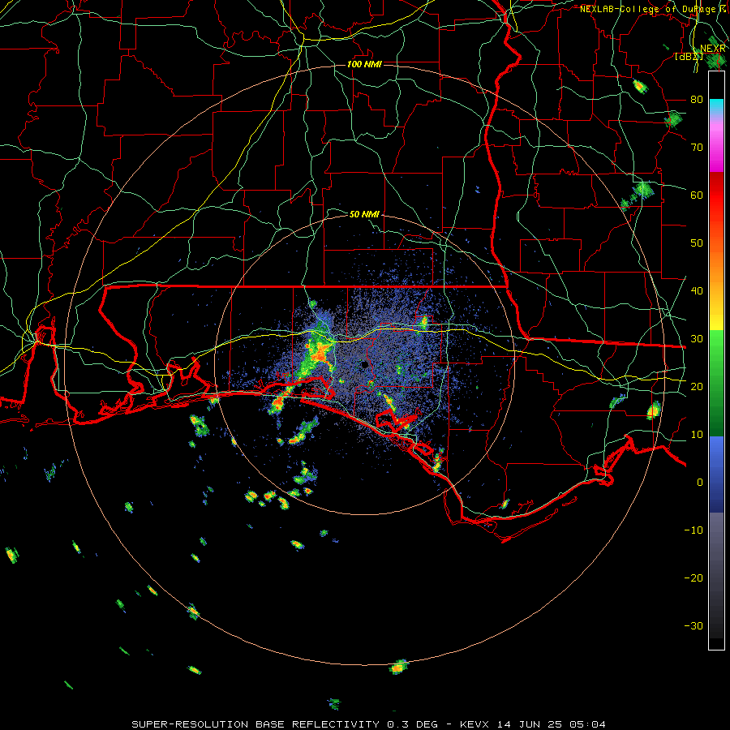Click the "70" value on the dBZ scale
The height and width of the screenshot is (730, 730).
[697, 148]
